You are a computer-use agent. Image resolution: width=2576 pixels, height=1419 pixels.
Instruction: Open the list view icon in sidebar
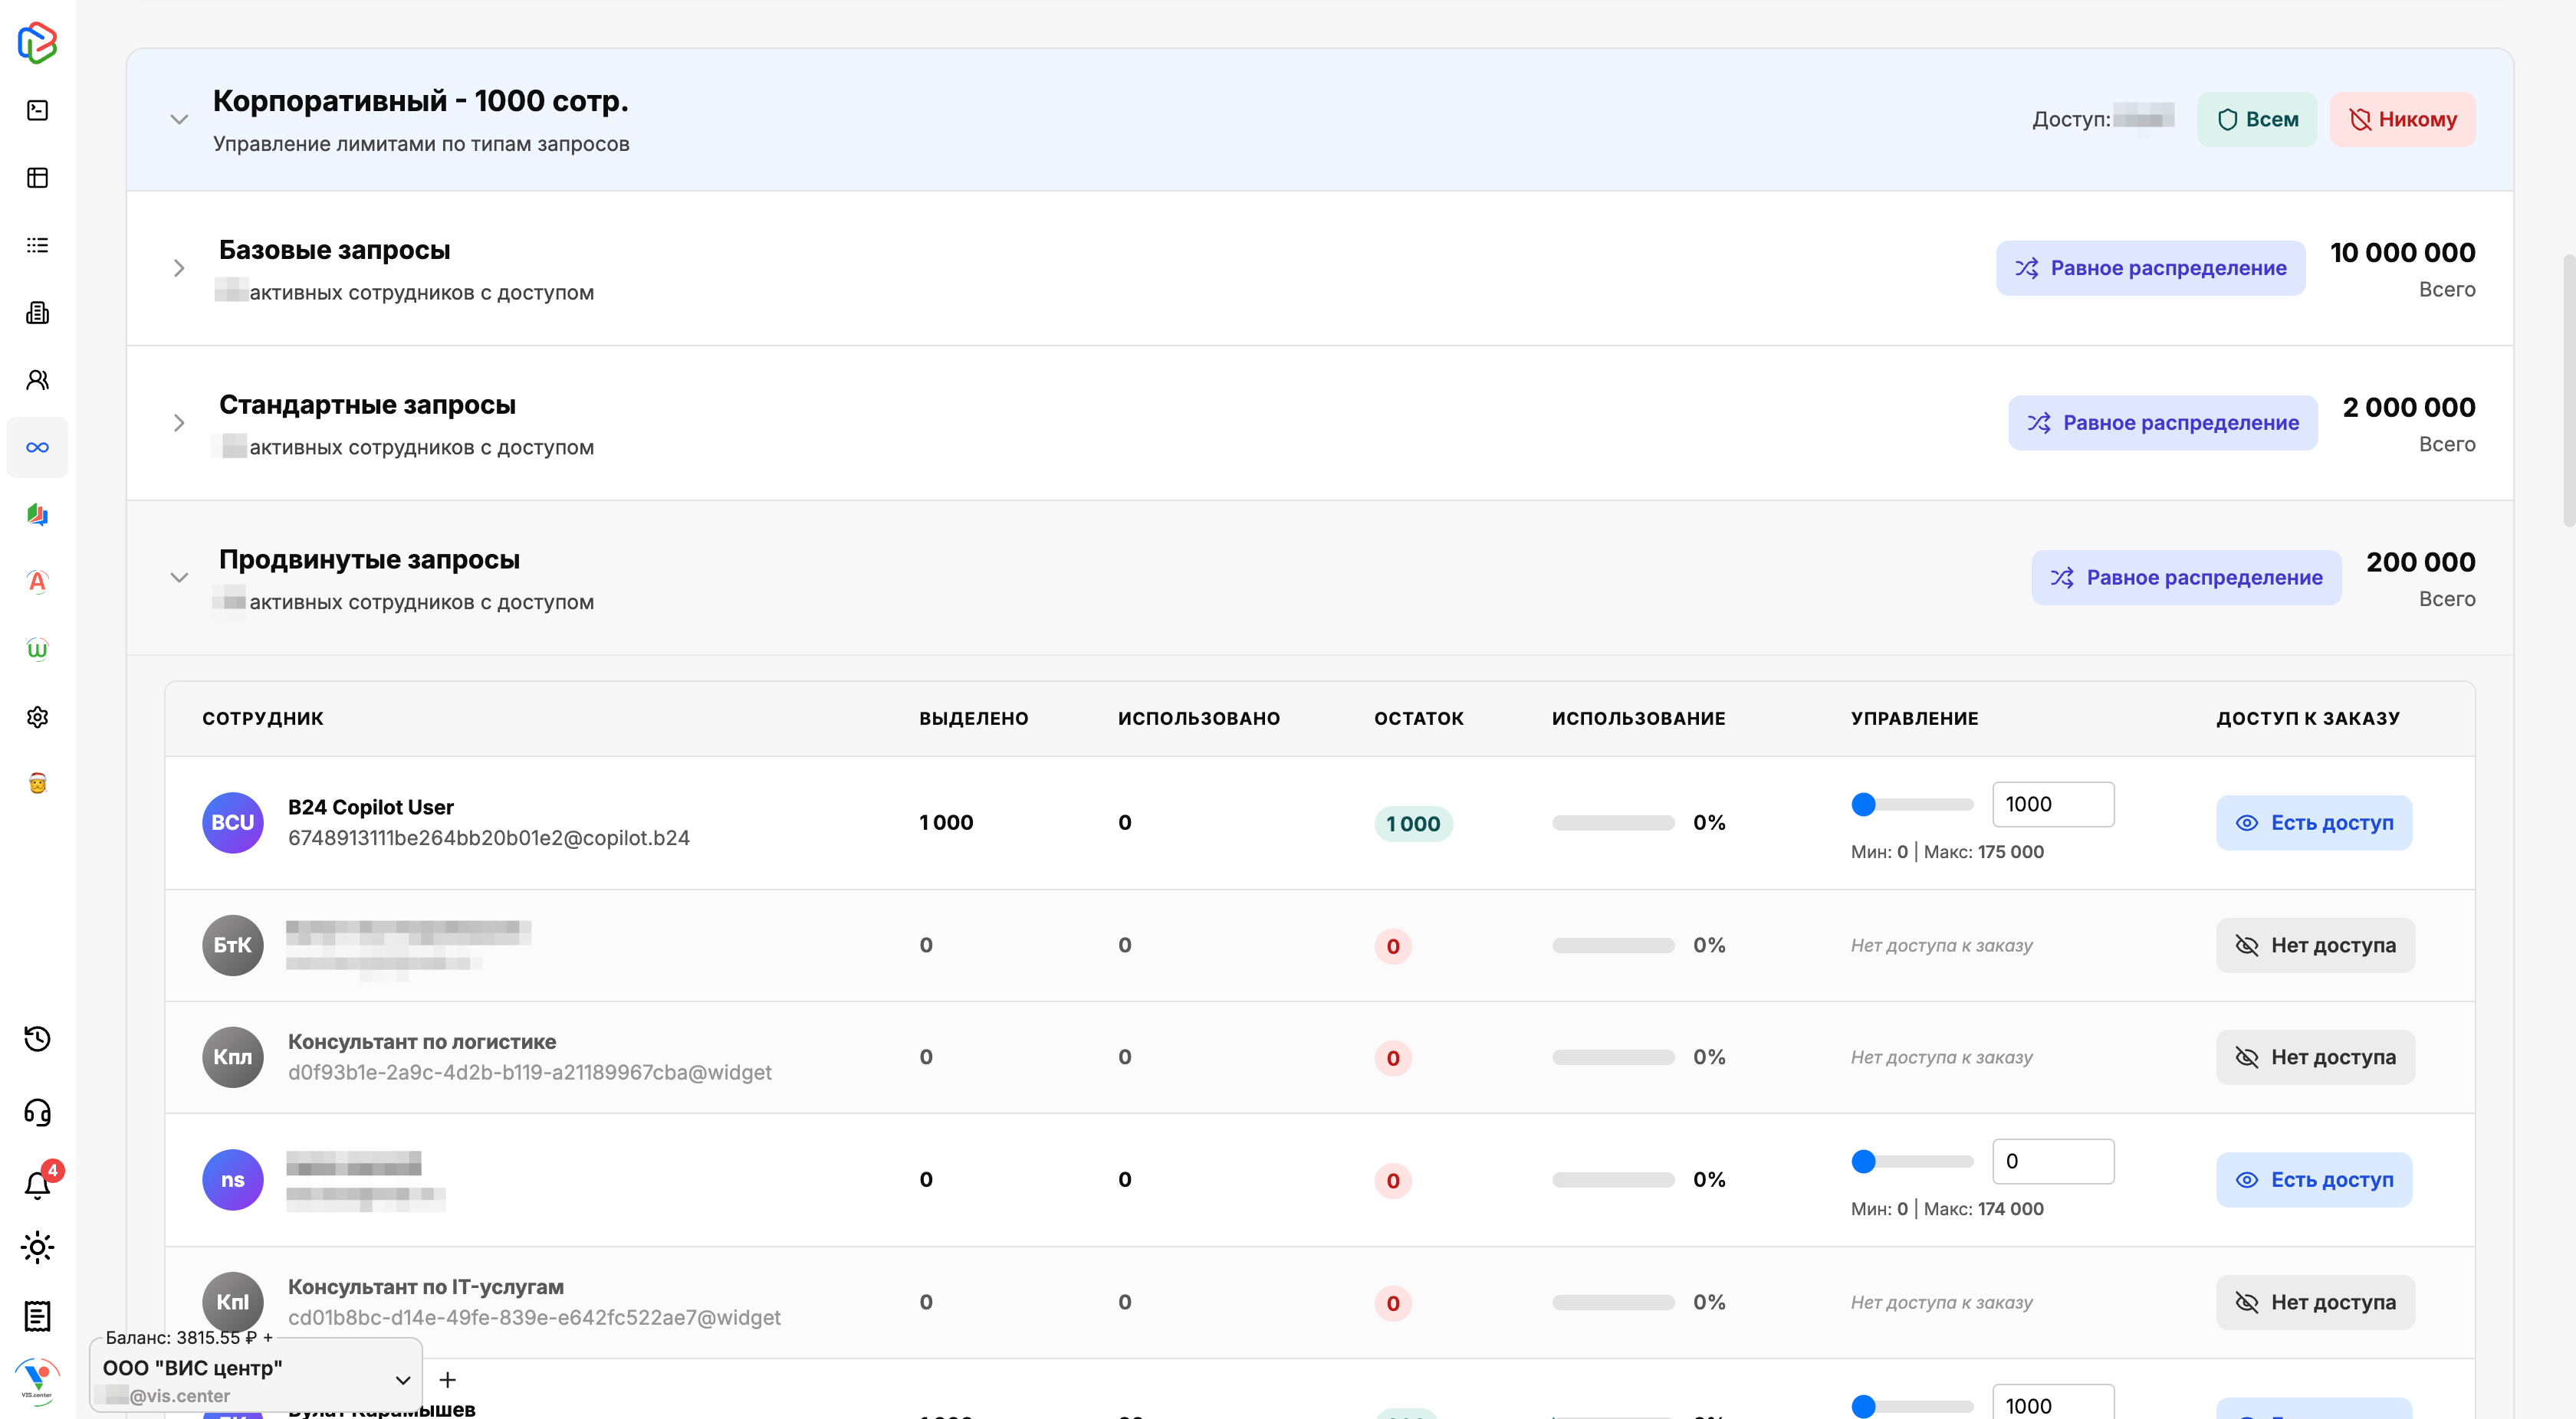click(x=38, y=245)
